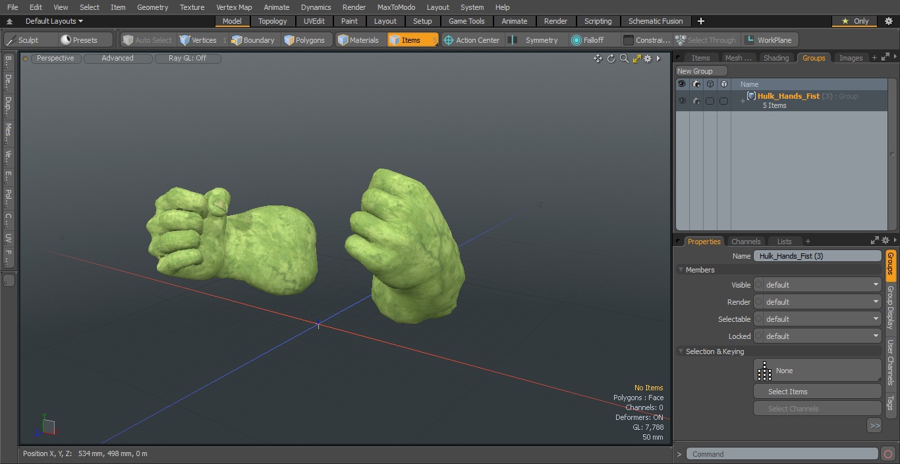Toggle the locked box of Hulk_Hands_Fist group

point(724,101)
